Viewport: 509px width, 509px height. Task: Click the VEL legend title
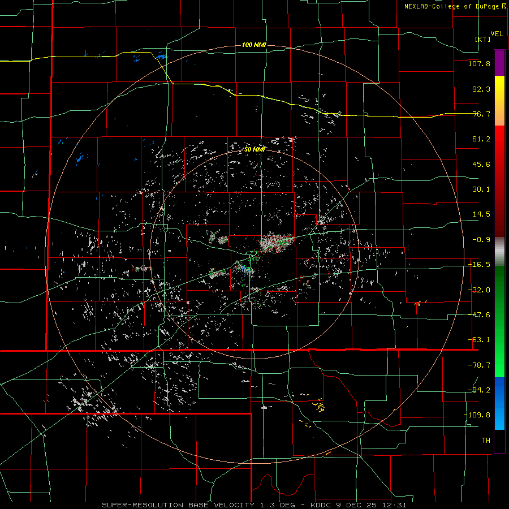pyautogui.click(x=497, y=33)
